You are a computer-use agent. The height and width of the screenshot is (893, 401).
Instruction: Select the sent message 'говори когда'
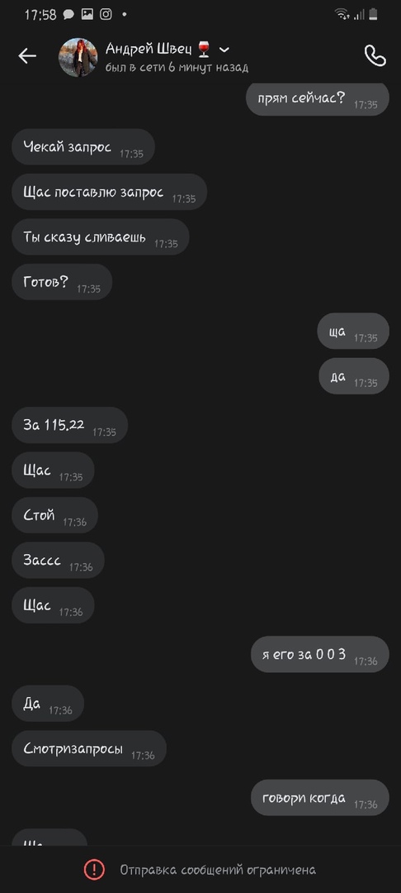(x=320, y=798)
